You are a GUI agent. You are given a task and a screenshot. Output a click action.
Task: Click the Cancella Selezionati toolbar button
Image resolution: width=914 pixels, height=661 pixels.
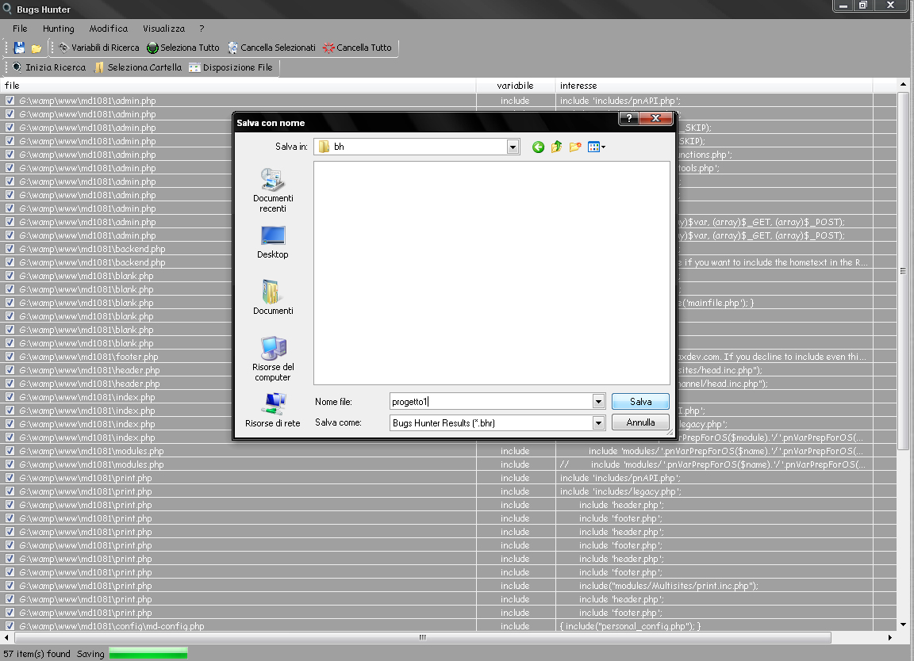(271, 48)
